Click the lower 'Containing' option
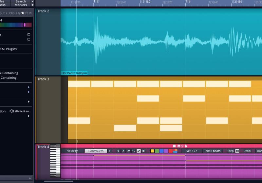Viewport: 262px width, 183px height. [x=9, y=78]
